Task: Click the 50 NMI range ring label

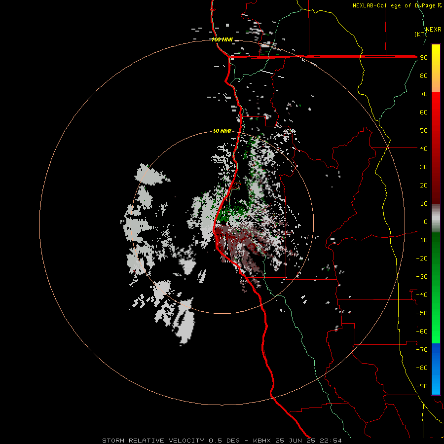Action: point(222,131)
